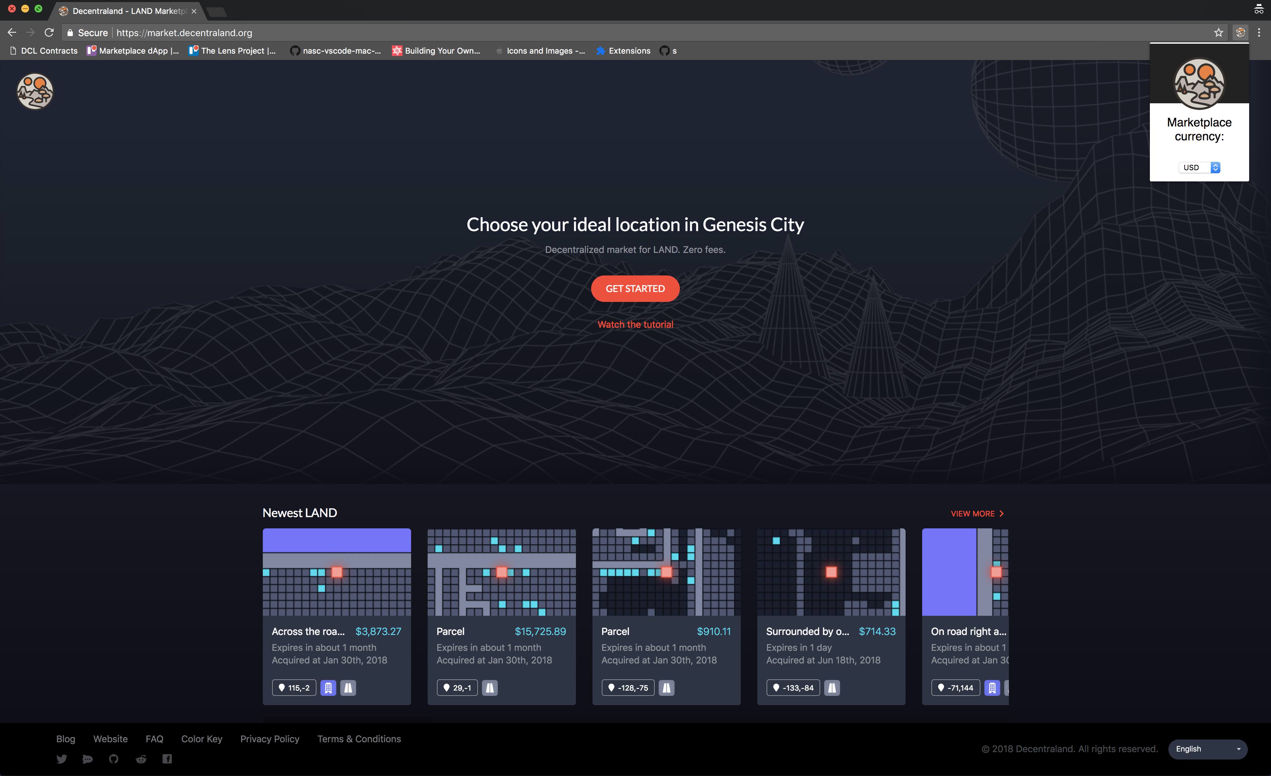This screenshot has height=776, width=1271.
Task: Open the GitHub footer icon
Action: pos(114,759)
